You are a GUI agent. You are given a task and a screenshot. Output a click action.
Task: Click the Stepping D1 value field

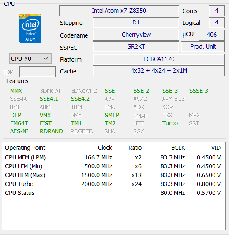[136, 23]
